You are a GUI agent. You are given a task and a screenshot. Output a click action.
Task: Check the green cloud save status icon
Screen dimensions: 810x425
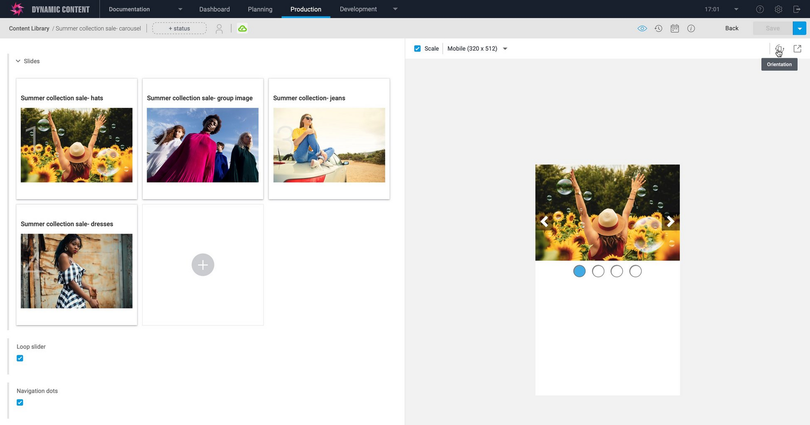point(243,28)
